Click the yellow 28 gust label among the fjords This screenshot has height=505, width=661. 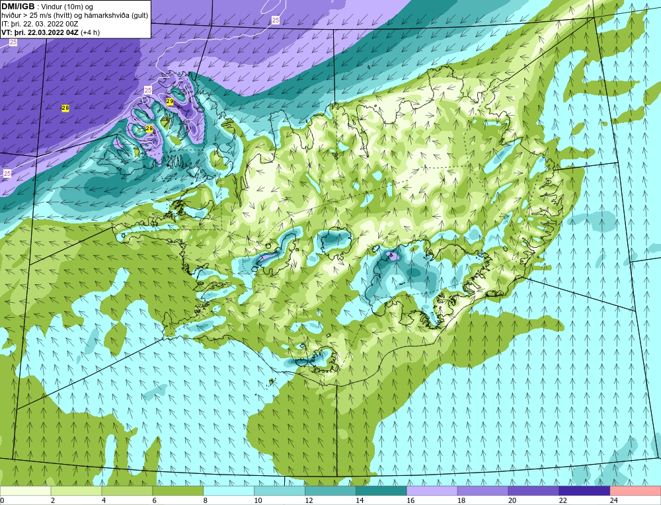click(149, 129)
